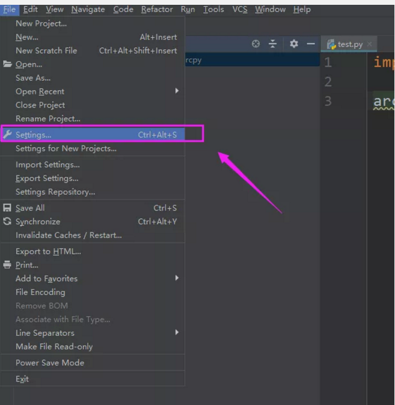This screenshot has height=405, width=395.
Task: Choose Open... menu entry
Action: (93, 64)
